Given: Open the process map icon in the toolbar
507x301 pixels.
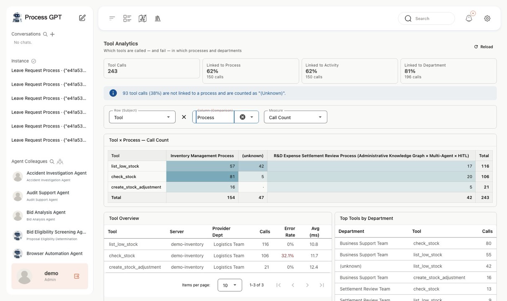Looking at the screenshot, I should tap(143, 18).
